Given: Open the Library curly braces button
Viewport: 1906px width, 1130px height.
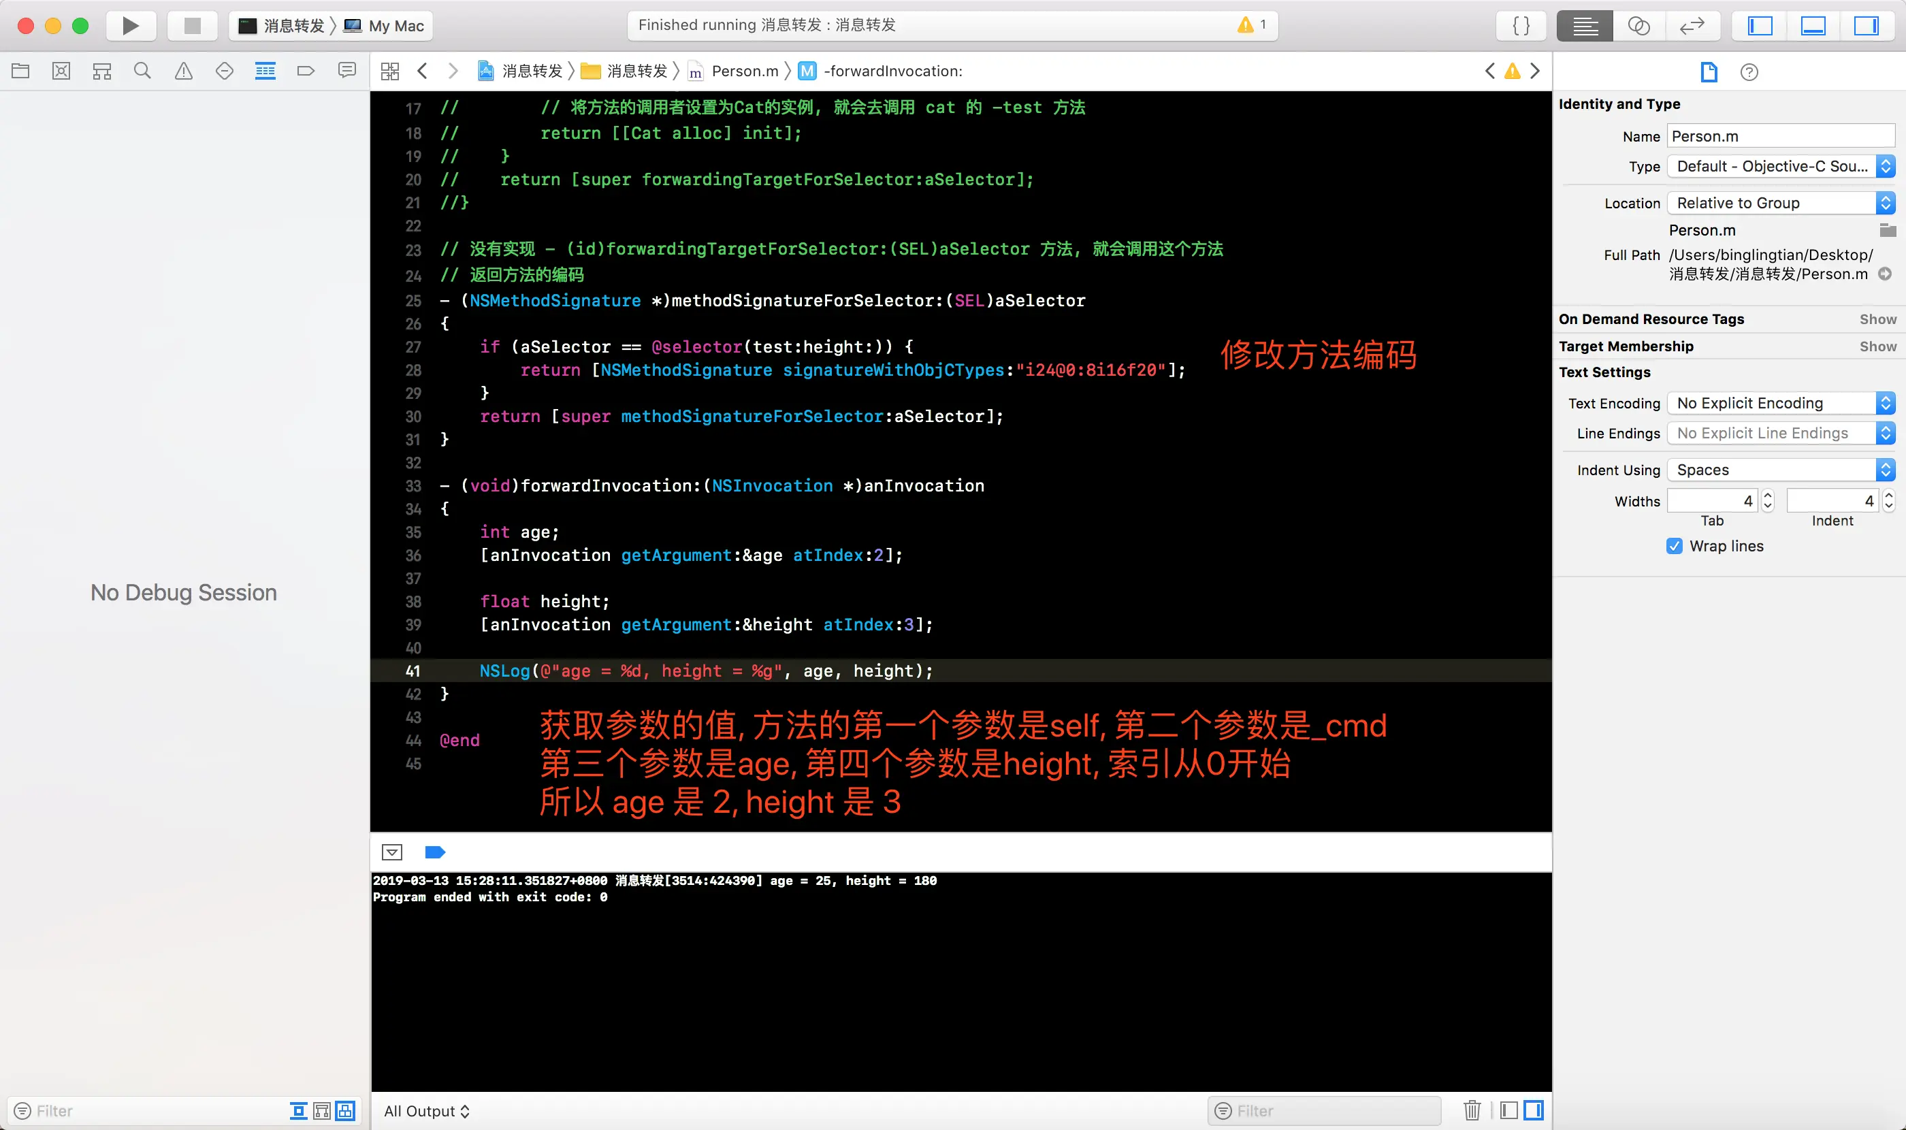Looking at the screenshot, I should pos(1521,26).
